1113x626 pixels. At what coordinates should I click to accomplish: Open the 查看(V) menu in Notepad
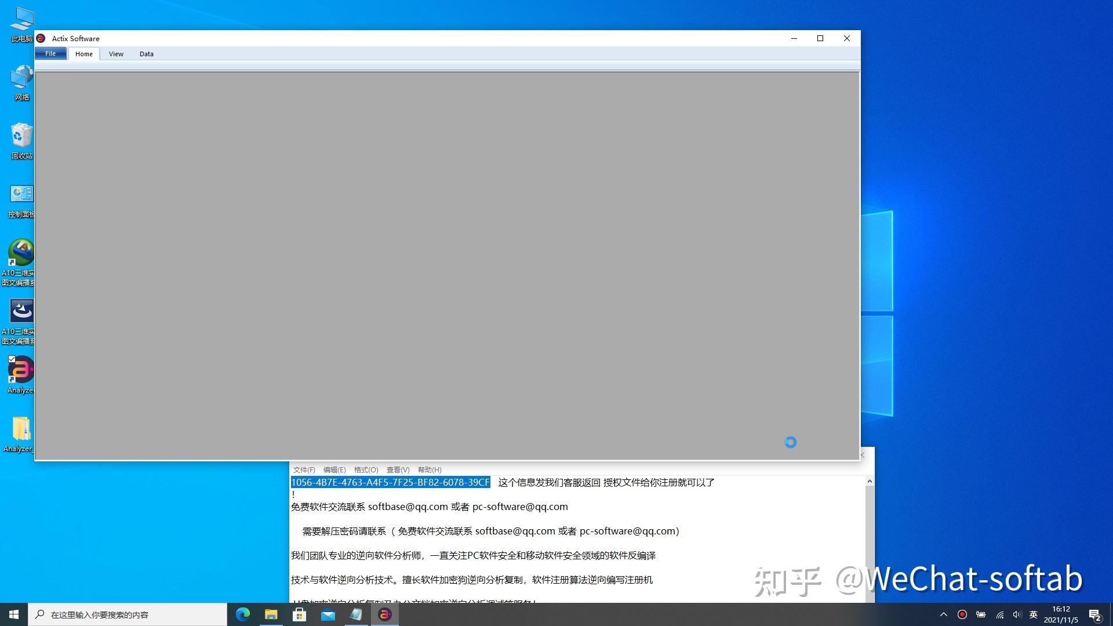tap(398, 470)
